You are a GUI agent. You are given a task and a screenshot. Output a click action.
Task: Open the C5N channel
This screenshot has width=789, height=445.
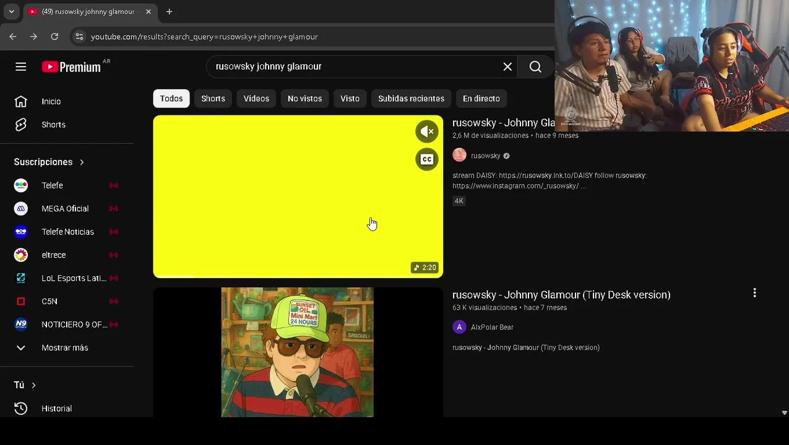pos(67,302)
